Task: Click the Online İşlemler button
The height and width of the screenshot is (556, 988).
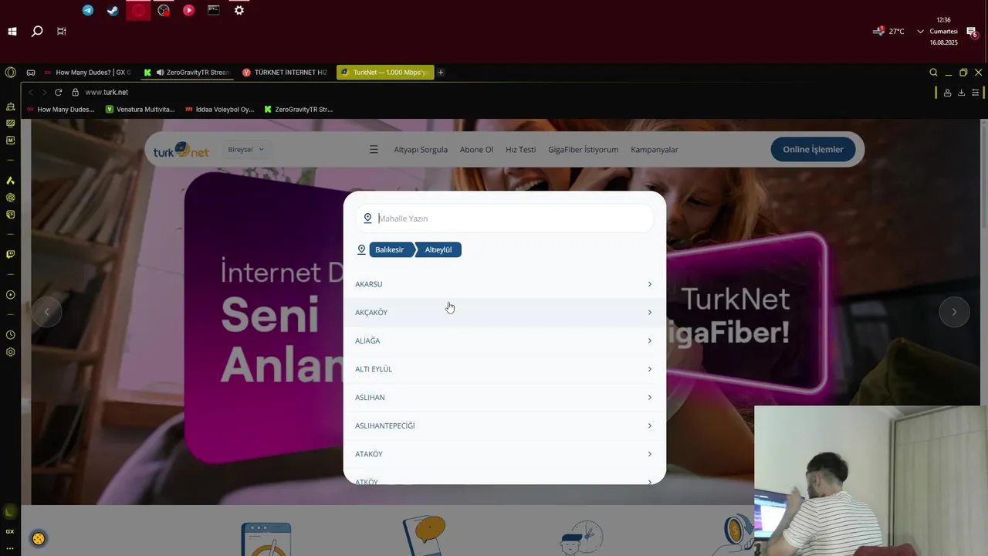Action: coord(813,150)
